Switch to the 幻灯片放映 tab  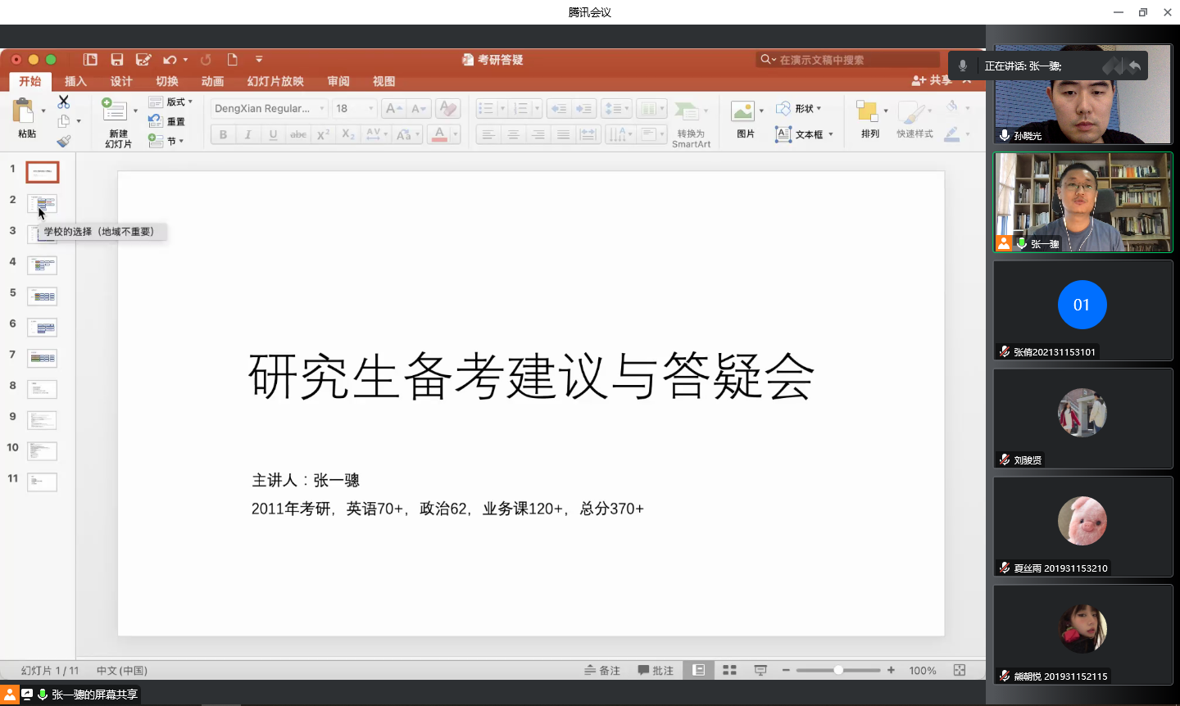(275, 81)
